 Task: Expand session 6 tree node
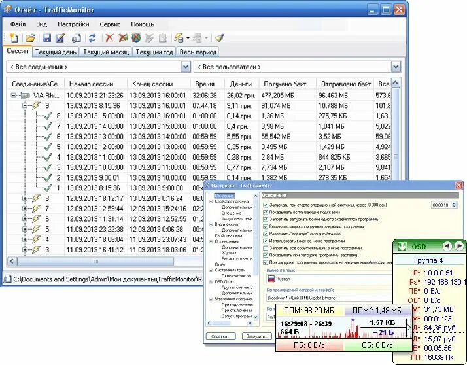pyautogui.click(x=25, y=218)
